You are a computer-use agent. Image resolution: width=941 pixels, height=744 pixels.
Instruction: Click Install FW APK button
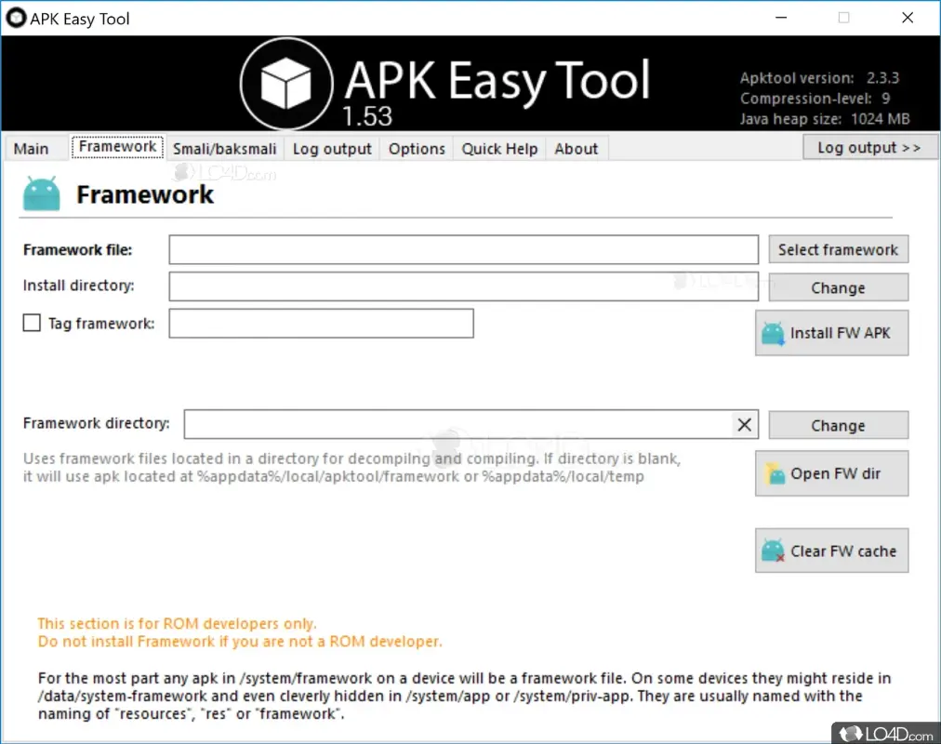(x=832, y=333)
